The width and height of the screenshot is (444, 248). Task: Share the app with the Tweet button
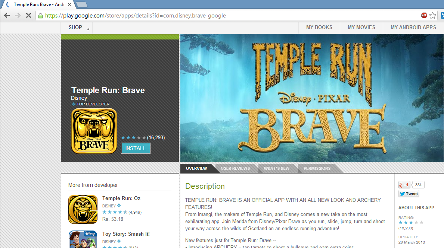(x=409, y=194)
